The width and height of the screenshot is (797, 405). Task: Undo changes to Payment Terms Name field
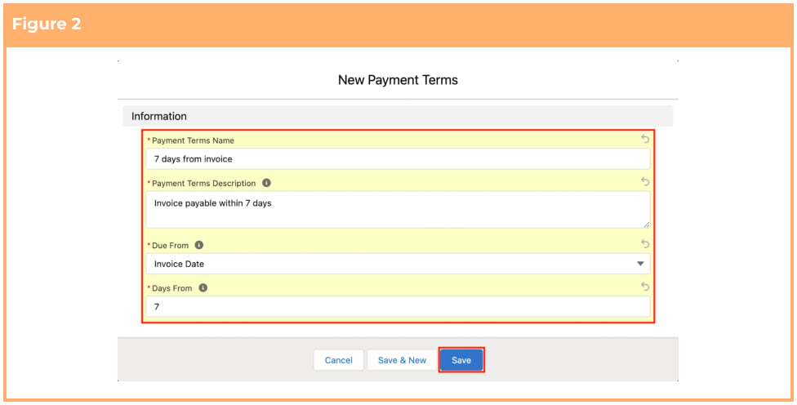645,139
